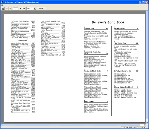The height and width of the screenshot is (129, 149).
Task: Jump to the last page button
Action: [x=24, y=9]
